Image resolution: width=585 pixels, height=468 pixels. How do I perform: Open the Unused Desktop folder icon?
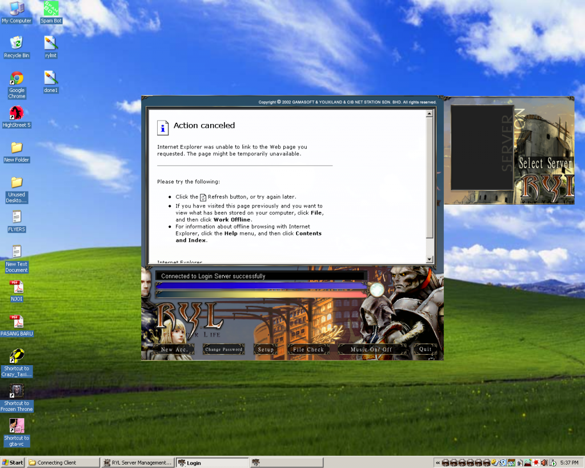pyautogui.click(x=17, y=183)
